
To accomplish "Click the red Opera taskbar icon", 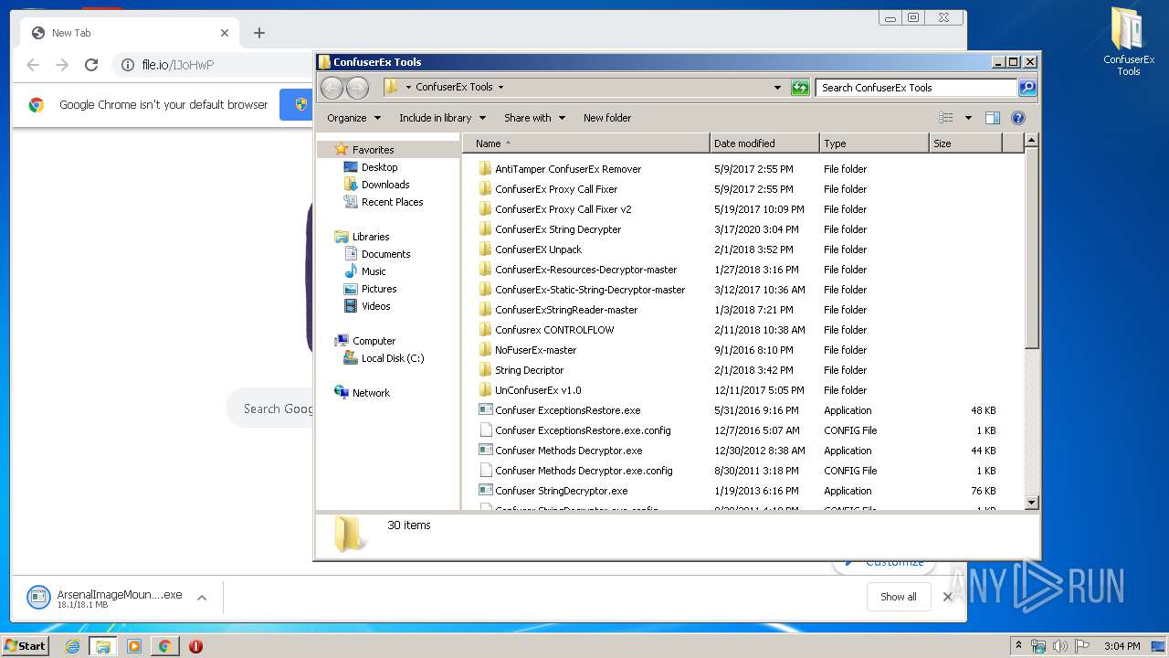I will 195,646.
